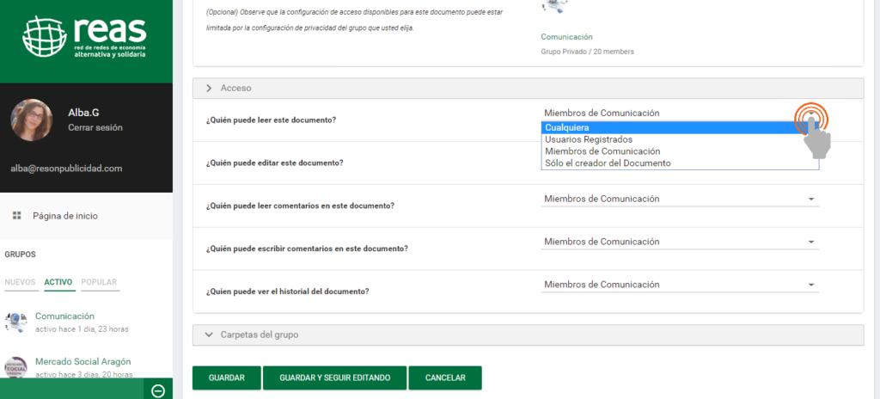Click the REAS logo in sidebar
Viewport: 880px width, 399px height.
[x=84, y=37]
